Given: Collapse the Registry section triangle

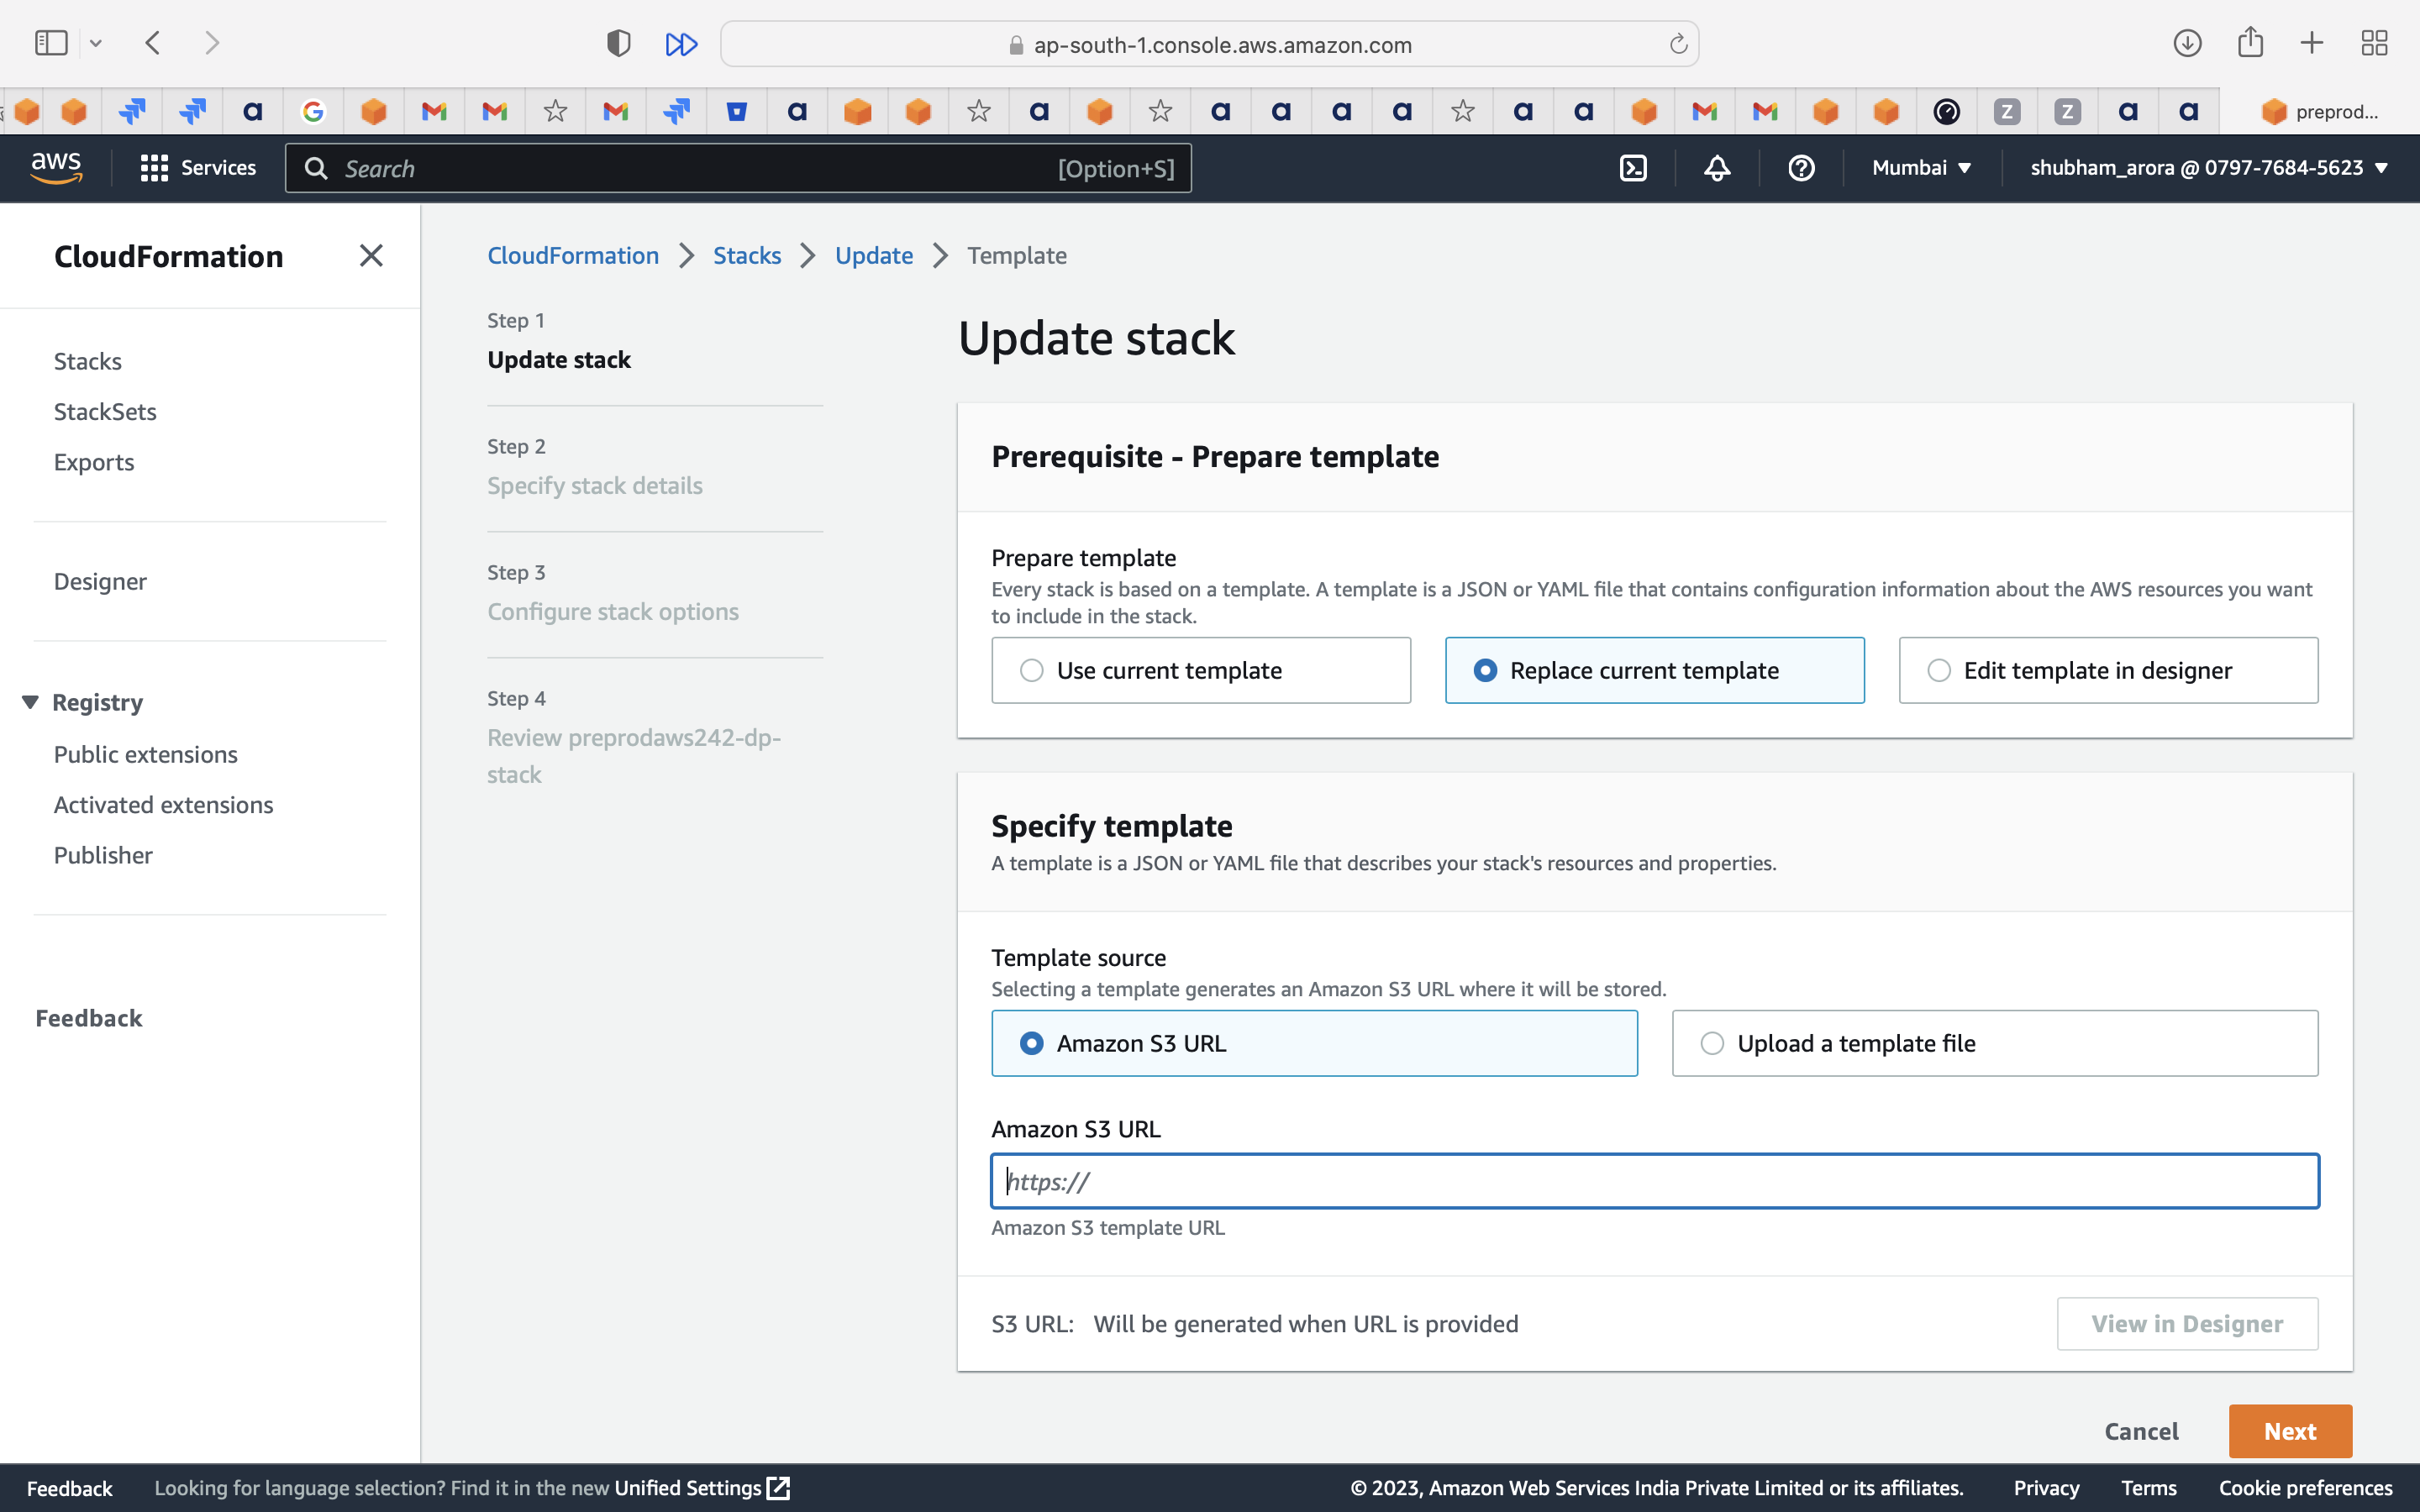Looking at the screenshot, I should 30,702.
